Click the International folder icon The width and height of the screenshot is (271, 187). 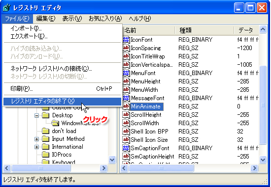point(46,147)
